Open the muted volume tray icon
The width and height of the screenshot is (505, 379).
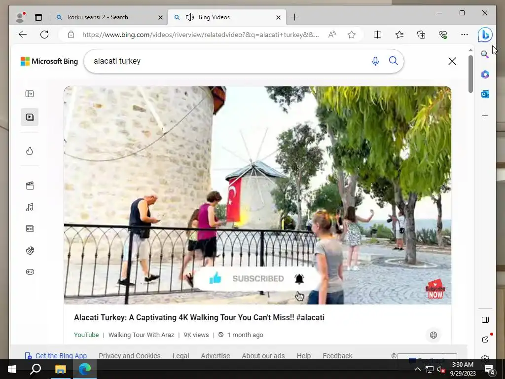pos(441,369)
